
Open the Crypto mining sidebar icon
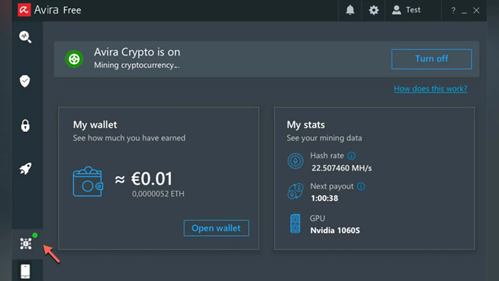[26, 244]
